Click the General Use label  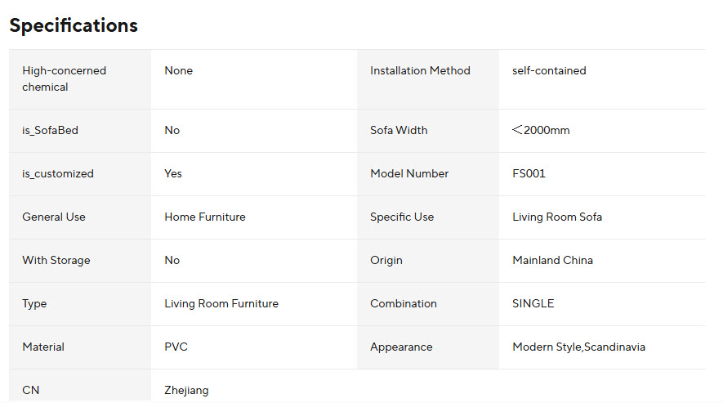click(54, 217)
